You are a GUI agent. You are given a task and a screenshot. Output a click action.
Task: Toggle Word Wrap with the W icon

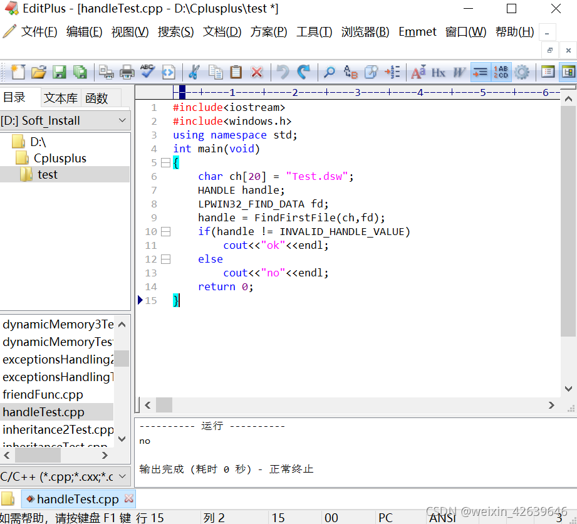pos(459,72)
